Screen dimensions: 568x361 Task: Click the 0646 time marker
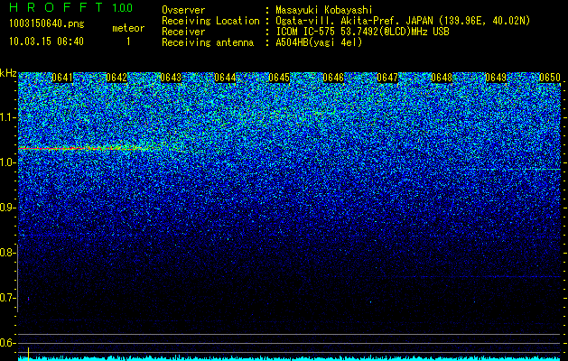[333, 78]
